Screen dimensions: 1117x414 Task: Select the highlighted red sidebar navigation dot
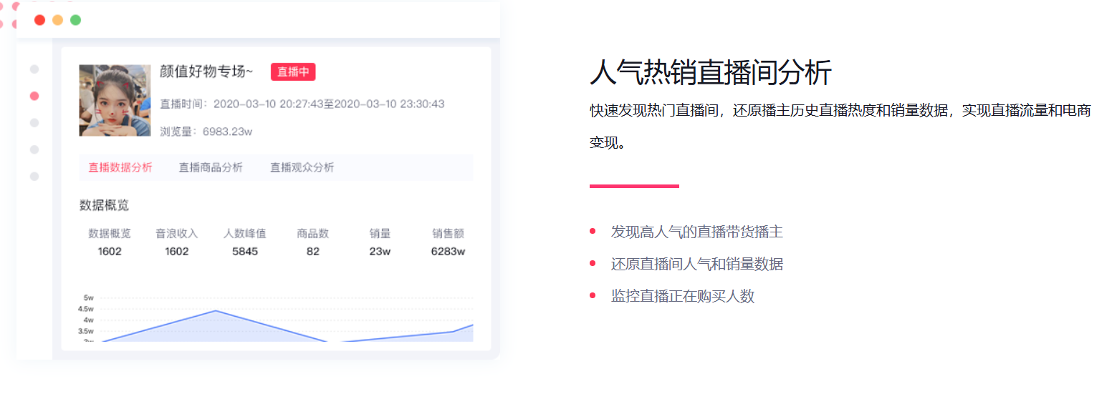[34, 95]
